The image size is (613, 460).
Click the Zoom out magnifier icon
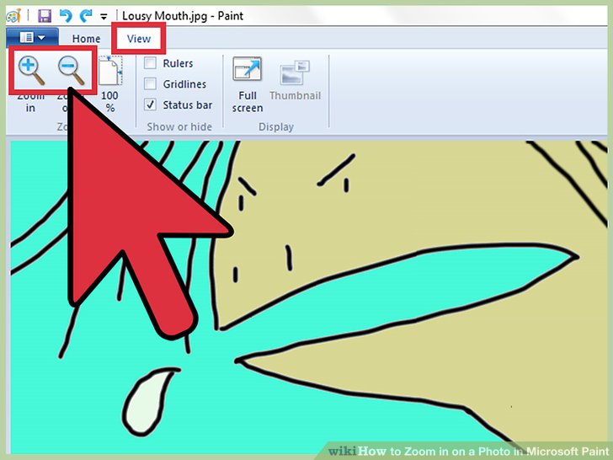pyautogui.click(x=72, y=70)
